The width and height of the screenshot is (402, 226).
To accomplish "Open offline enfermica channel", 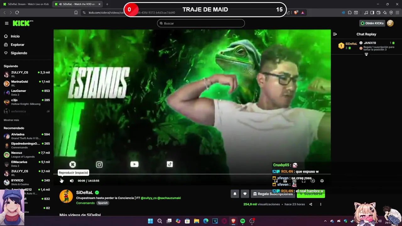I will tap(27, 111).
